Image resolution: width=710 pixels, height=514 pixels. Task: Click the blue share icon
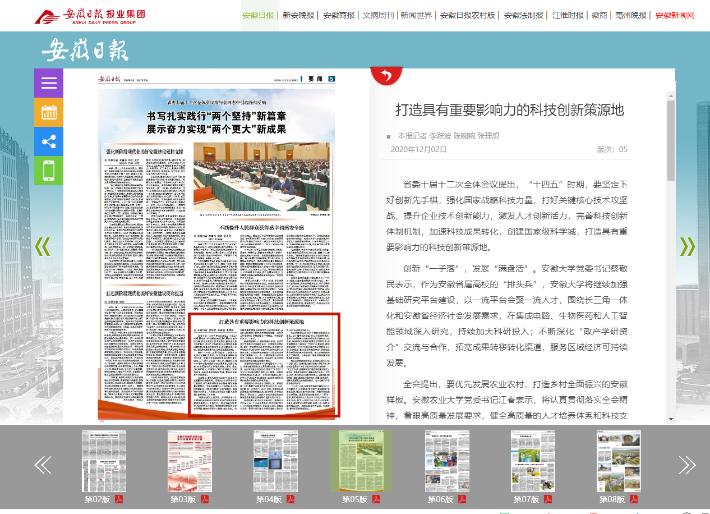pos(49,141)
